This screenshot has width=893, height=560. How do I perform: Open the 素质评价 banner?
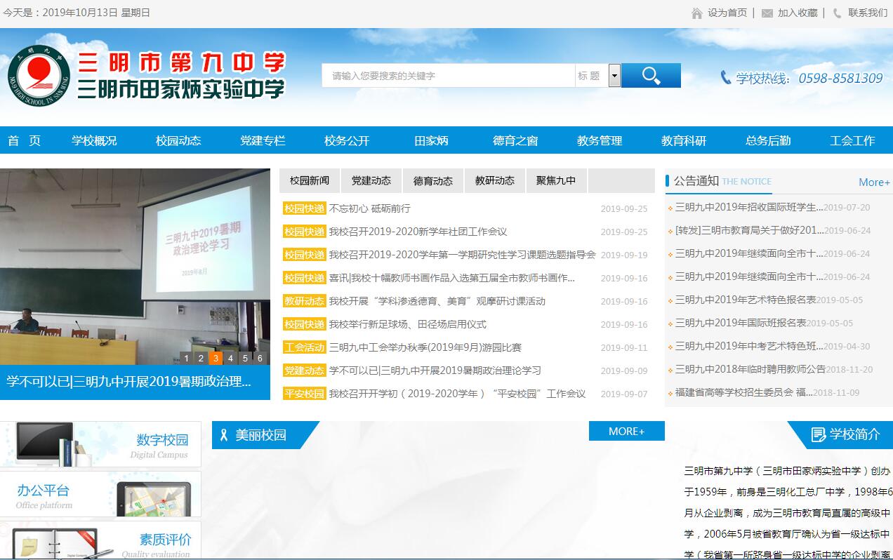coord(100,540)
